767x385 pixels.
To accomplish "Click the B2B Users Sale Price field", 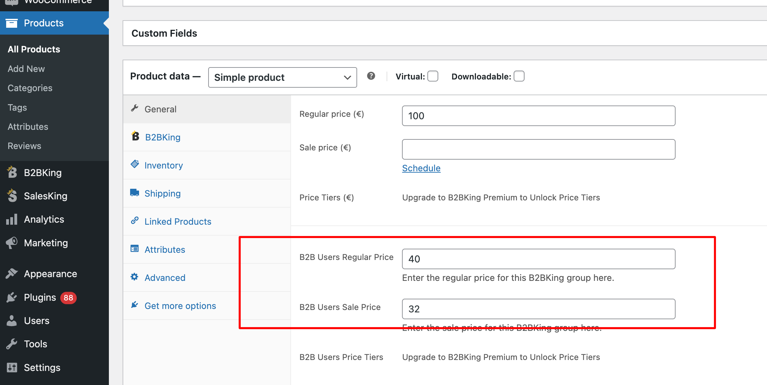I will (539, 309).
